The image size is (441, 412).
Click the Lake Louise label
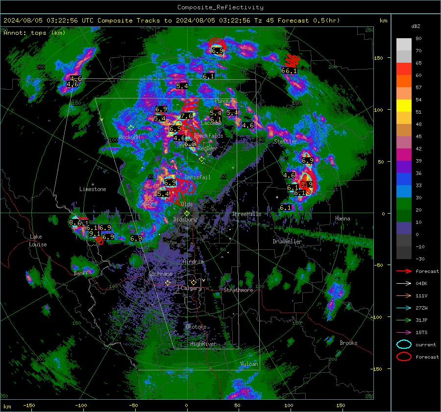[x=38, y=241]
